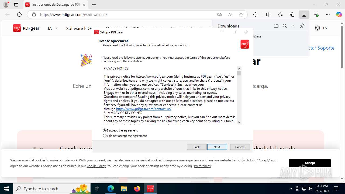View site information lock icon
Viewport: 345px width, 194px height.
point(34,15)
